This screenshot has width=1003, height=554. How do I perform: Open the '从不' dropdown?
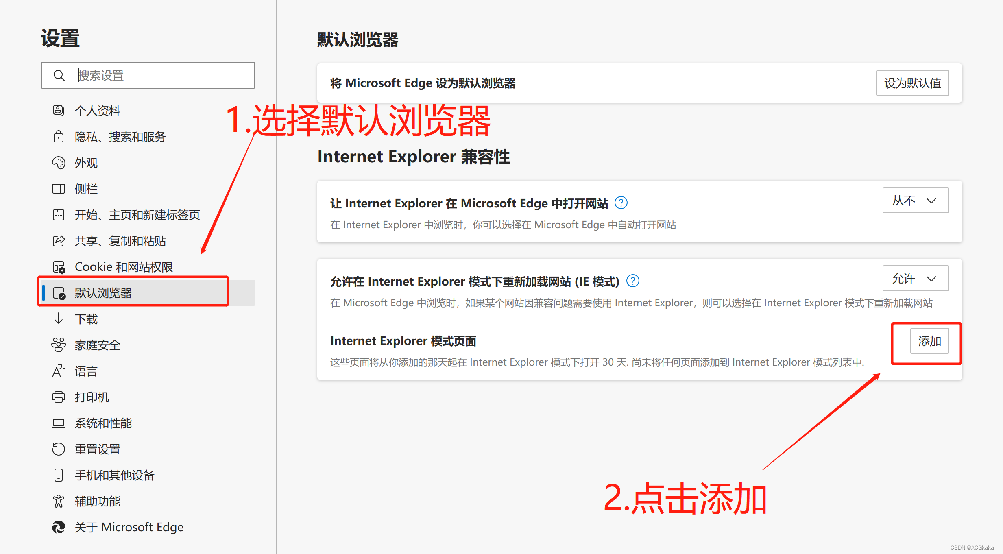pos(915,200)
